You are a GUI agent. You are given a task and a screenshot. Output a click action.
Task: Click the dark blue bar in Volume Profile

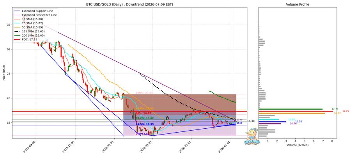pos(272,122)
